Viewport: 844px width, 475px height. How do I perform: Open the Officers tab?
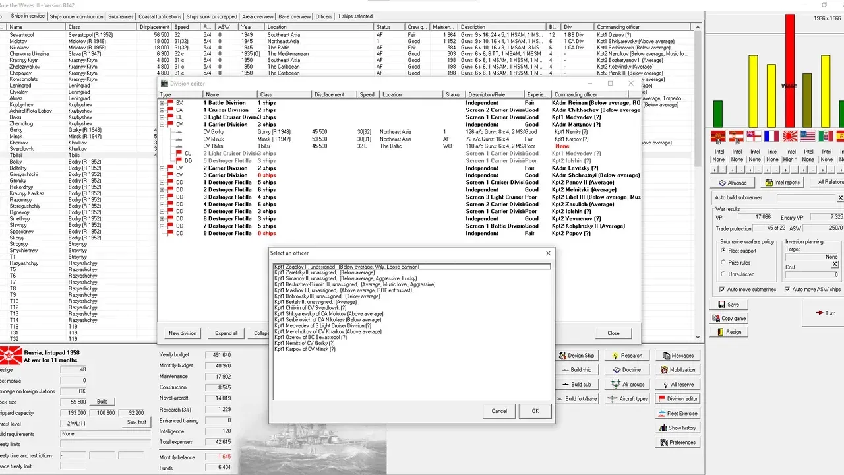322,16
